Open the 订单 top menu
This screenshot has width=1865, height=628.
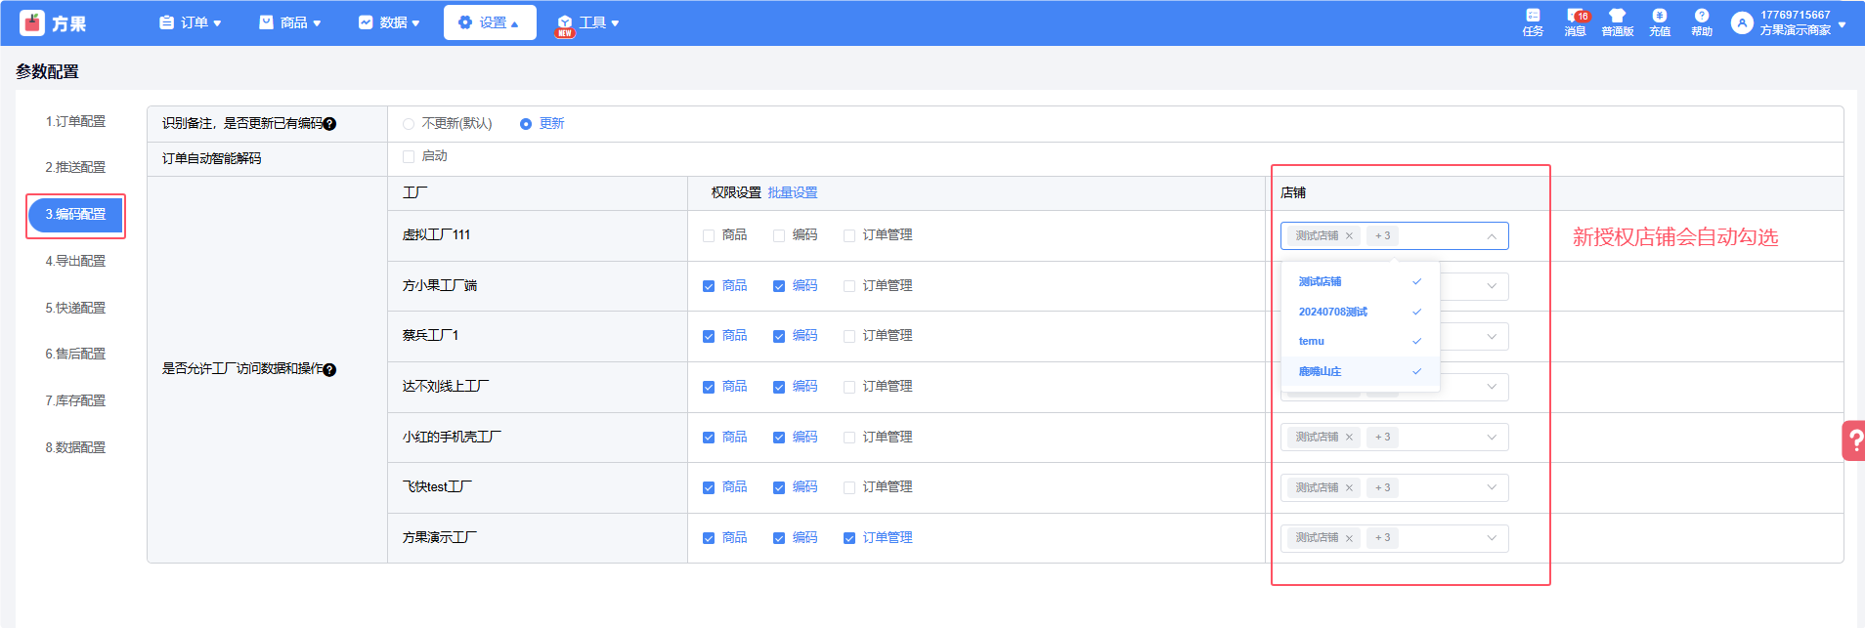click(191, 22)
